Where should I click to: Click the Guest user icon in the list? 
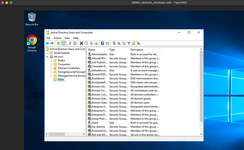(90, 122)
